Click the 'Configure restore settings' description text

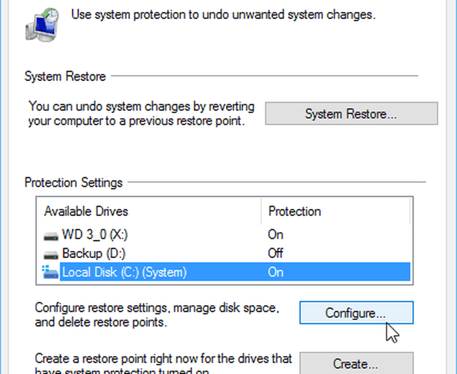pos(157,315)
